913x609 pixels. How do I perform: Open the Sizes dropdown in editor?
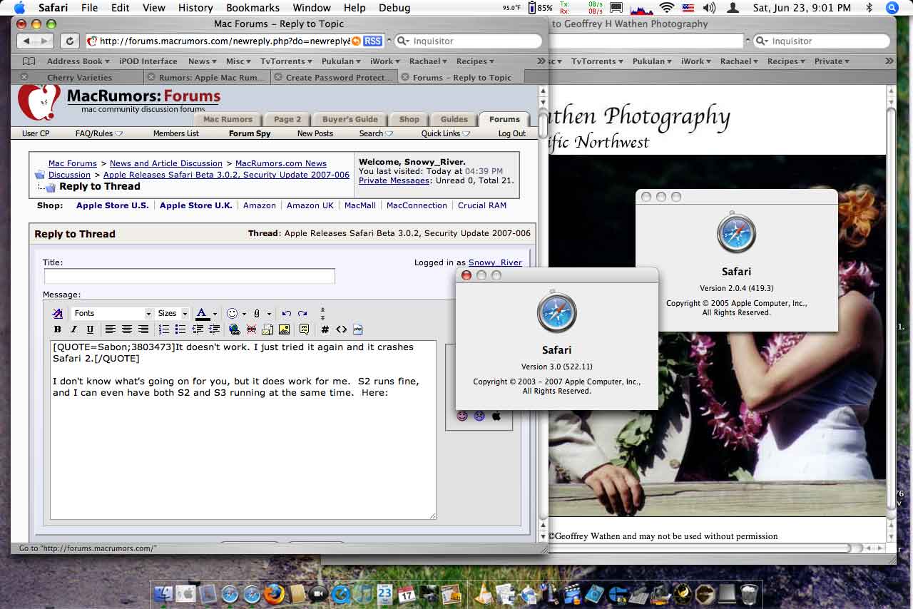pos(172,313)
